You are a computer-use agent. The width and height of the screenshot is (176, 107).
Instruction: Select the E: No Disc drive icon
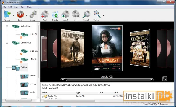pos(25,35)
